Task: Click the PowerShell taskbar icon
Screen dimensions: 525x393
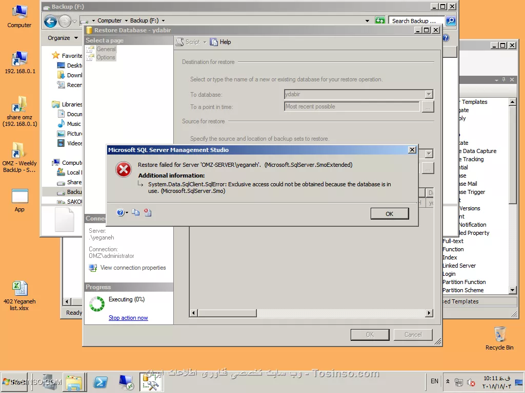Action: click(x=100, y=382)
